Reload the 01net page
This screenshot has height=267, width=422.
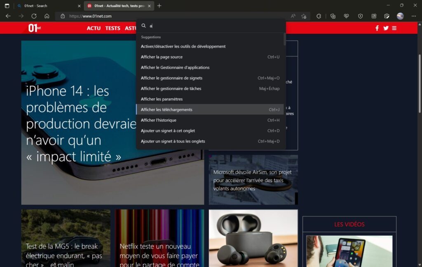point(34,16)
